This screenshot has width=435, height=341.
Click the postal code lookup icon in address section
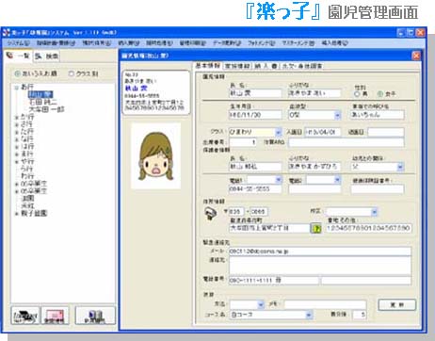coord(211,214)
